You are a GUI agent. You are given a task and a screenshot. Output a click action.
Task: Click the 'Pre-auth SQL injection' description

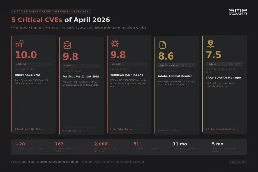(x=80, y=83)
